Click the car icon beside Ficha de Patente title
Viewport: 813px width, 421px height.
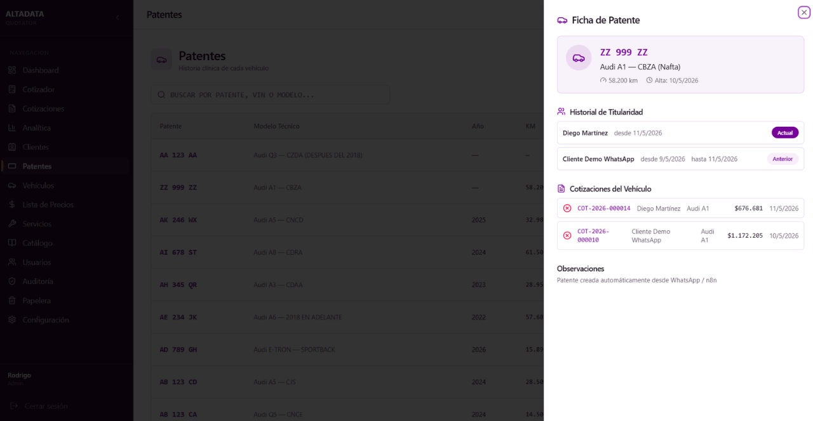(x=562, y=20)
